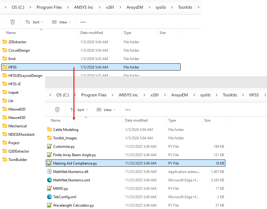
Task: Click the Application extens... type cell
Action: point(184,172)
